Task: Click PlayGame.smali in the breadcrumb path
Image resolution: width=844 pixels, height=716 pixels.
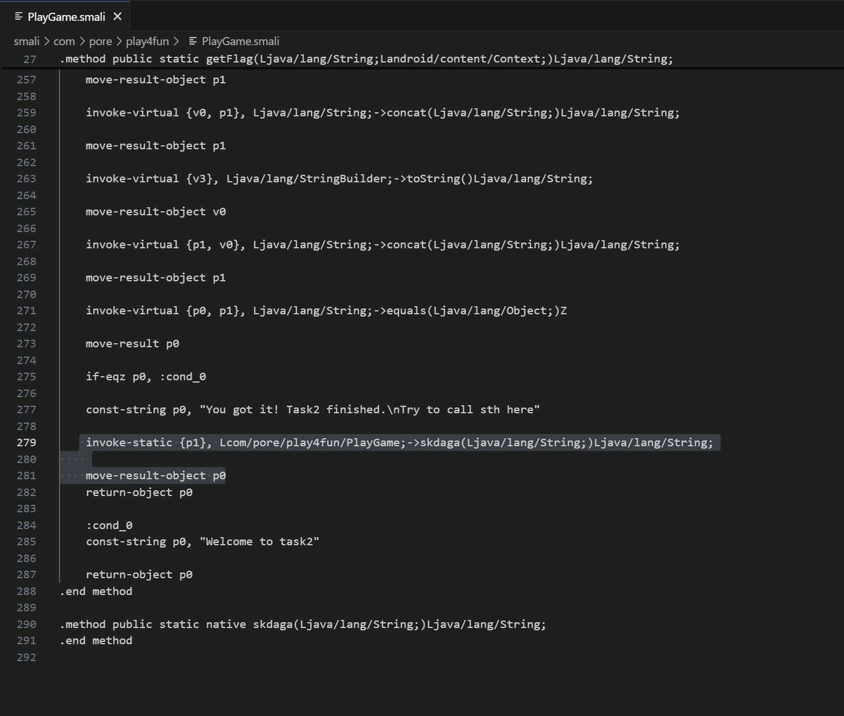Action: pyautogui.click(x=240, y=41)
